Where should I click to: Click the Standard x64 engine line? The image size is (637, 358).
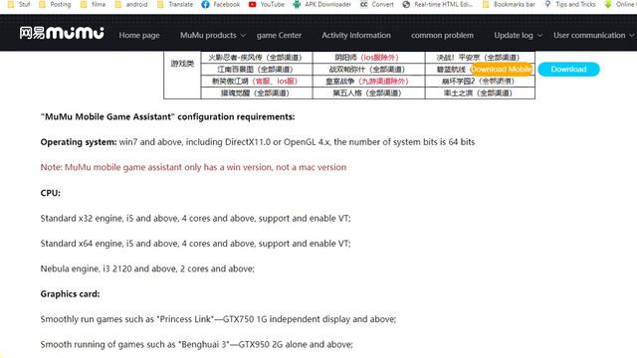point(195,244)
